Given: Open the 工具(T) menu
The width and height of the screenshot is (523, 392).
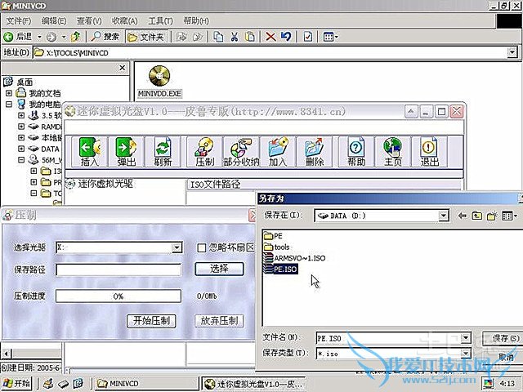Looking at the screenshot, I should (x=160, y=21).
